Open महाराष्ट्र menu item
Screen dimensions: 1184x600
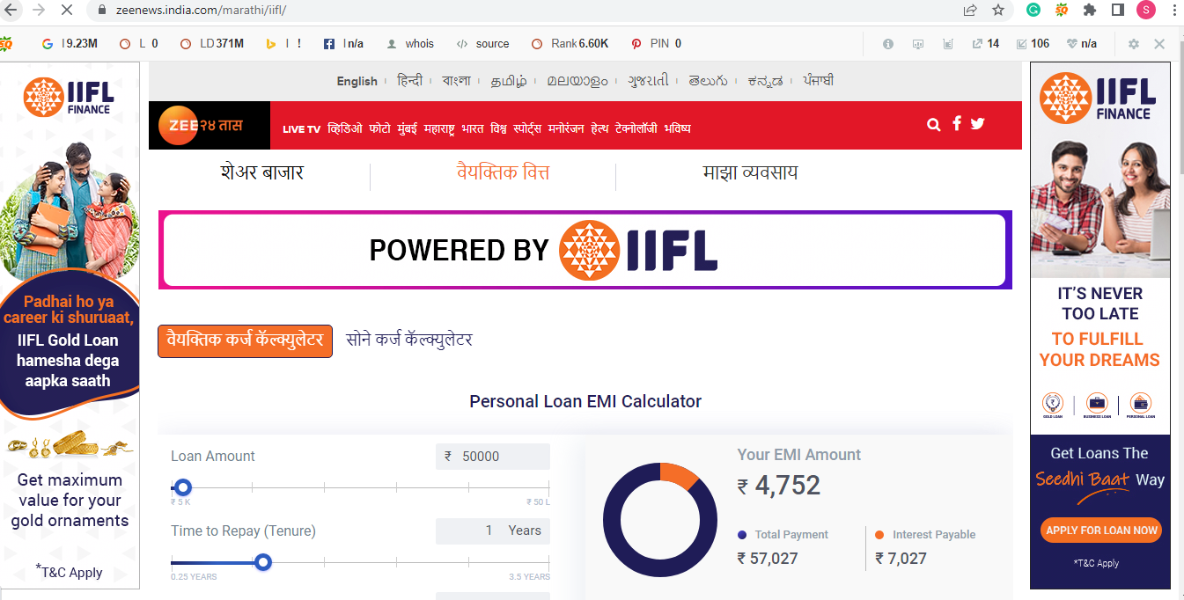coord(439,128)
